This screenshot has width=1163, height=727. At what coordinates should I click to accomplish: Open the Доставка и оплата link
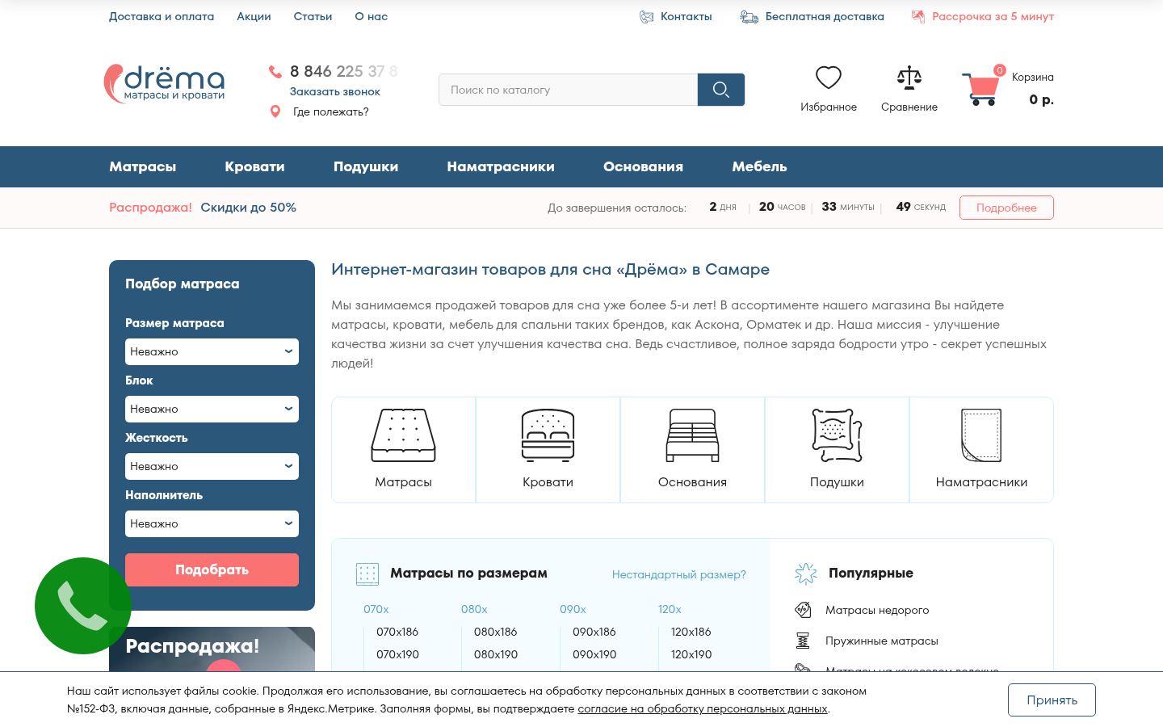click(162, 16)
